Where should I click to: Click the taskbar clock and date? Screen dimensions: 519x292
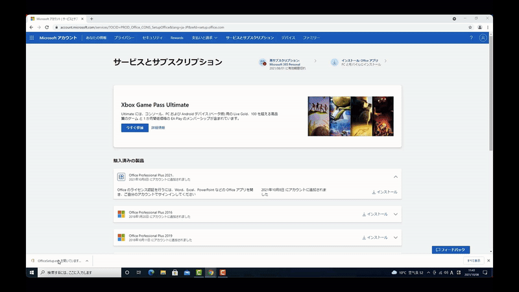pos(472,273)
